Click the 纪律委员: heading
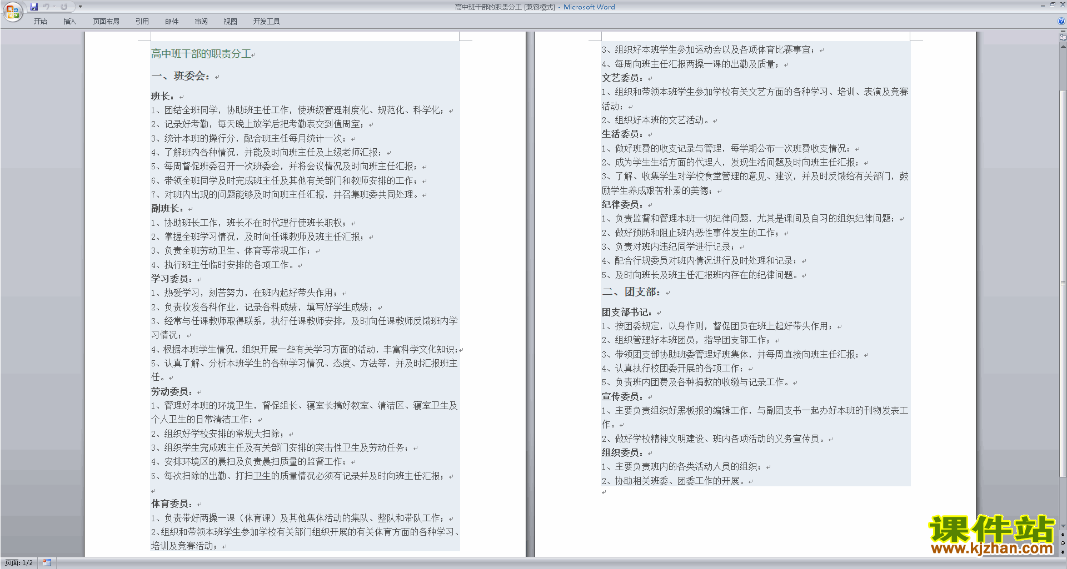The height and width of the screenshot is (569, 1067). pyautogui.click(x=622, y=205)
